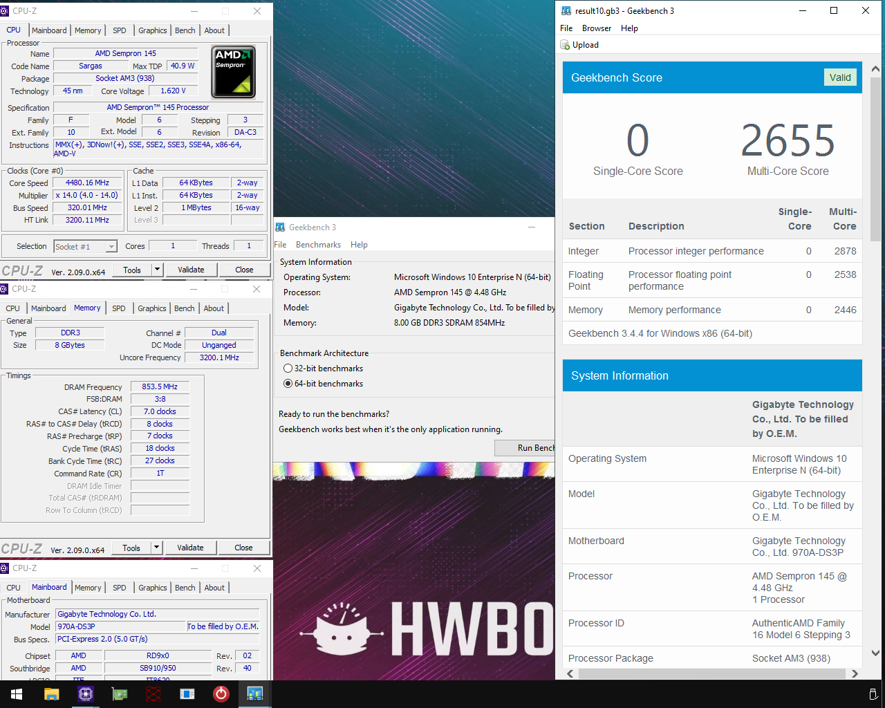Select 32-bit benchmarks option
This screenshot has width=885, height=708.
click(x=288, y=369)
